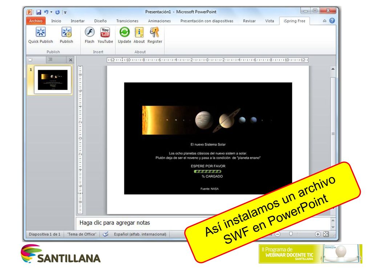
Task: Fit slide to current window icon
Action: tap(326, 234)
